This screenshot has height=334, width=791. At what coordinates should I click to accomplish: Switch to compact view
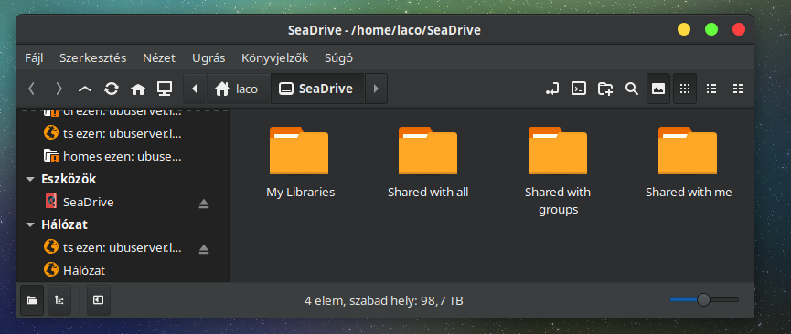pyautogui.click(x=738, y=89)
